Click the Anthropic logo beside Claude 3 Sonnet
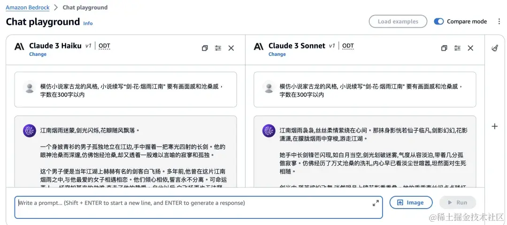507x225 pixels. 259,47
